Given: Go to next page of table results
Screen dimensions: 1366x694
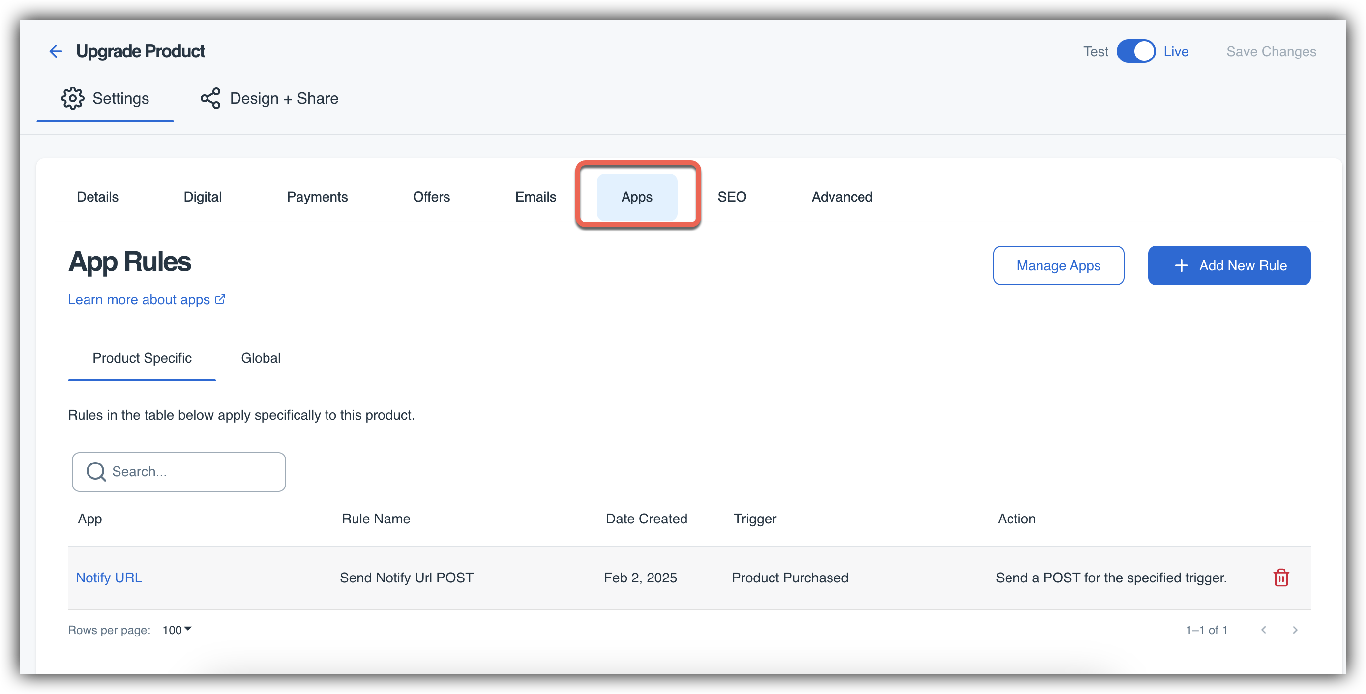Looking at the screenshot, I should [1295, 630].
